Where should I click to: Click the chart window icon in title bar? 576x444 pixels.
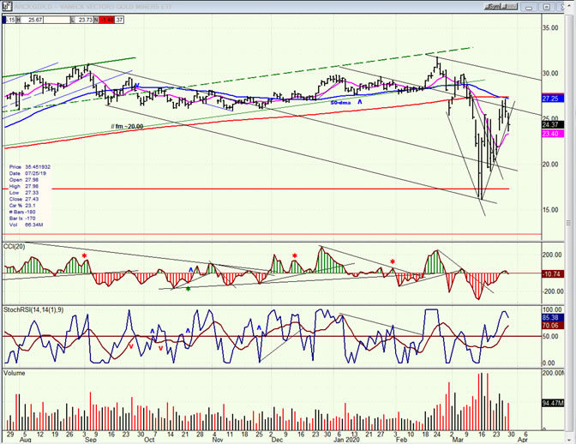[6, 5]
